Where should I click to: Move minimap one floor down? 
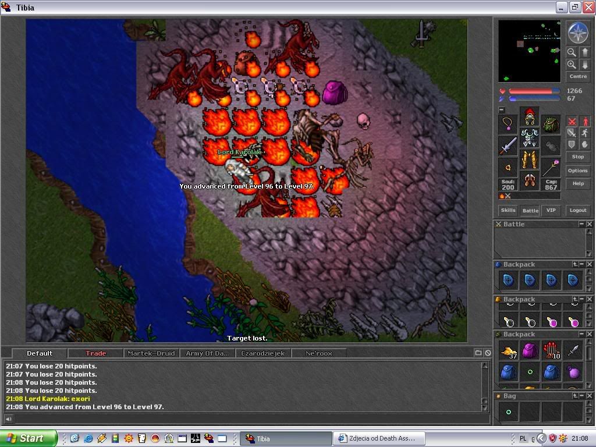tap(584, 65)
